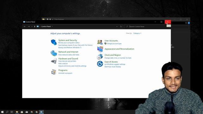Click View devices and printers
The height and width of the screenshot is (114, 203).
(x=67, y=61)
